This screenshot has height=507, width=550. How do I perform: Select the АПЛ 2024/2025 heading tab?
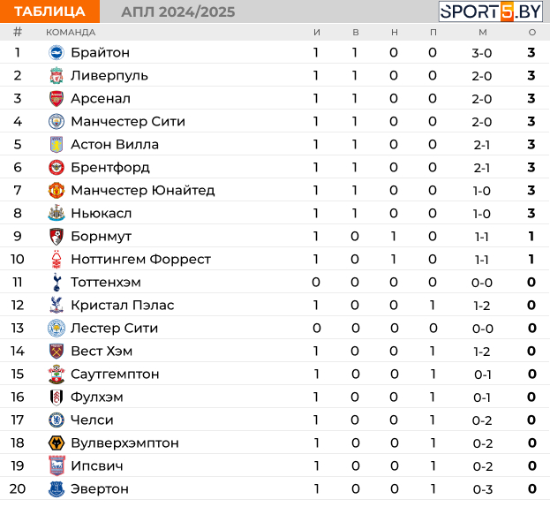click(177, 12)
